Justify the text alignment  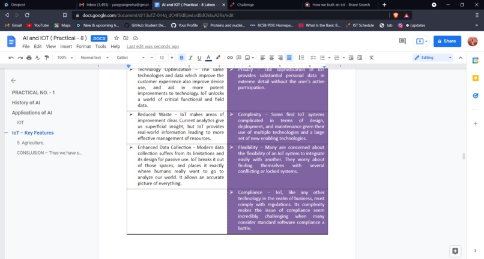(x=289, y=58)
